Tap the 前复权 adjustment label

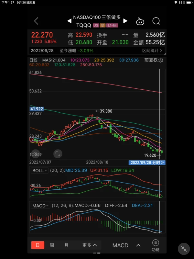pos(151,60)
